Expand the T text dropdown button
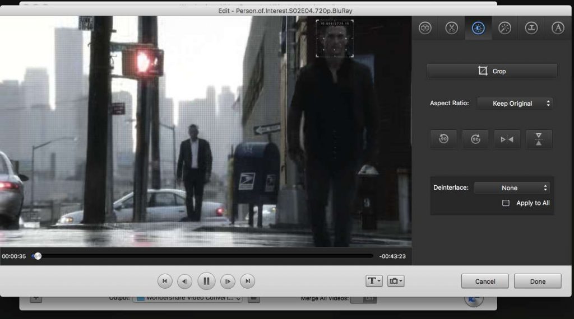574x319 pixels. pos(374,281)
